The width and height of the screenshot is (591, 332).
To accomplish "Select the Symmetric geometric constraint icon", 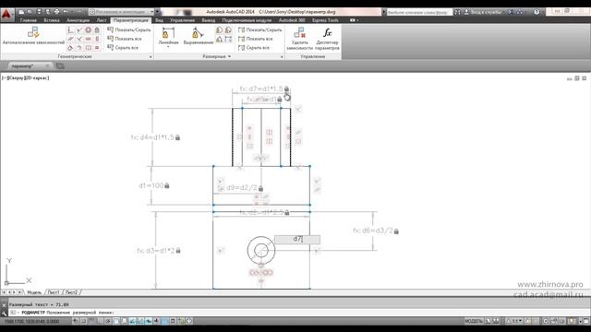I will click(89, 48).
